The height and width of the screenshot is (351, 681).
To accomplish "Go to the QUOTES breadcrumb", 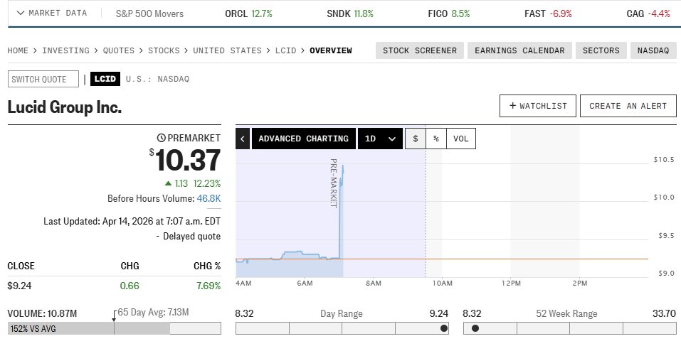I will point(119,50).
